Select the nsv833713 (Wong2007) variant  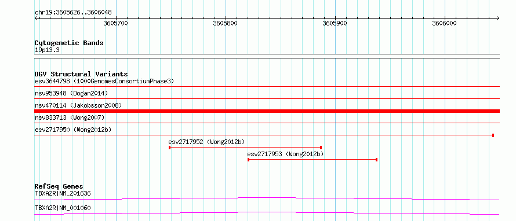point(70,117)
